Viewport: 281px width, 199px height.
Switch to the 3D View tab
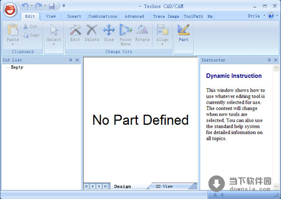(x=164, y=186)
